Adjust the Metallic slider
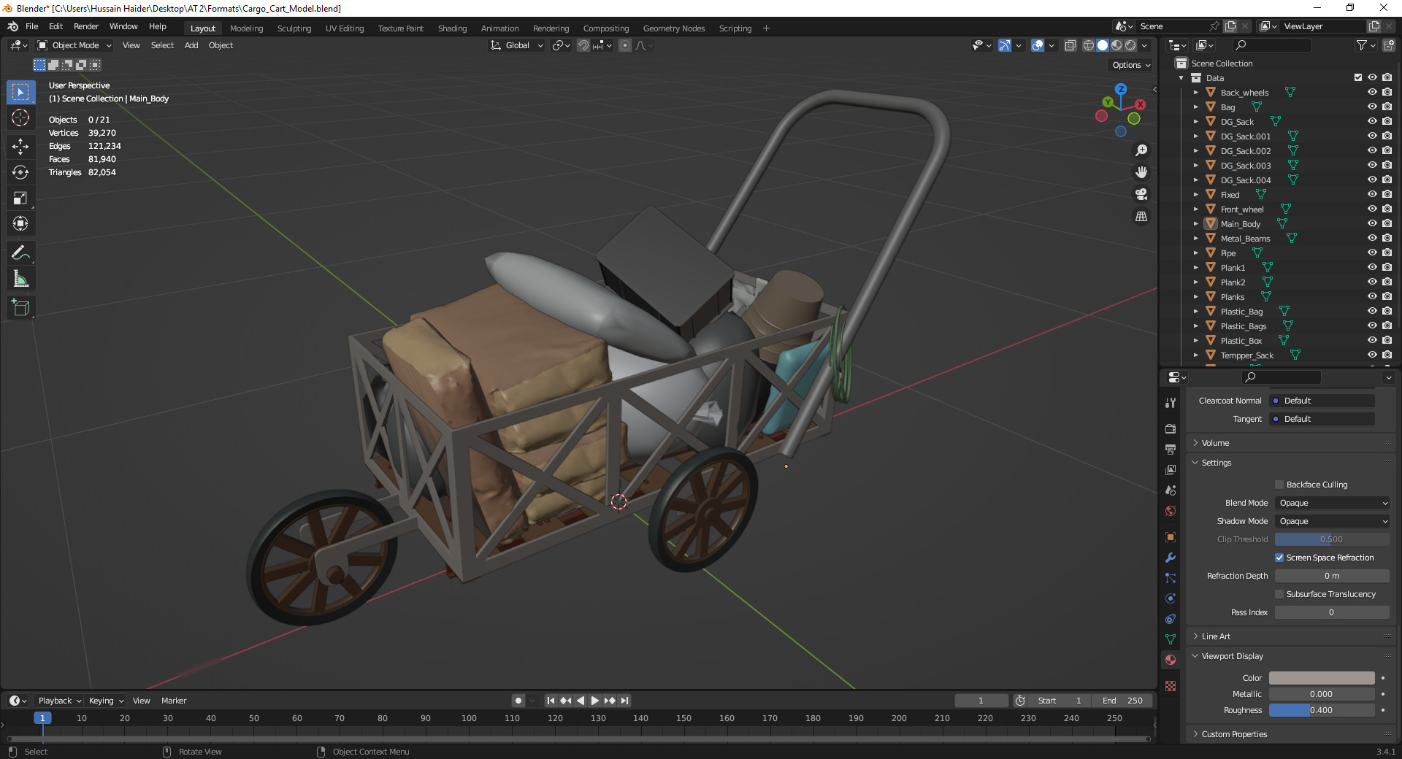This screenshot has height=759, width=1402. click(x=1322, y=694)
